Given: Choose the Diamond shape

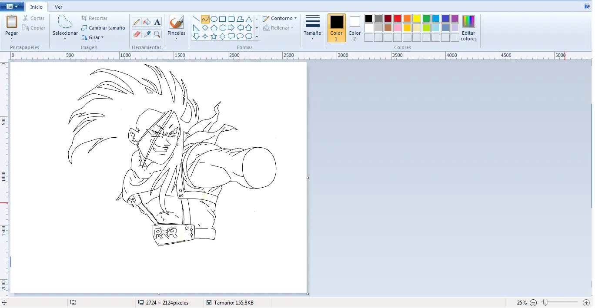Looking at the screenshot, I should [205, 28].
